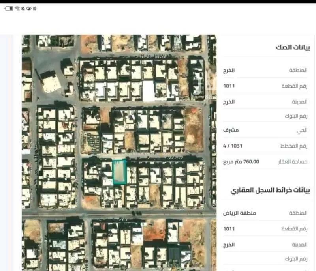Tap the battery indicator in the status bar
This screenshot has height=271, width=316.
9,7
